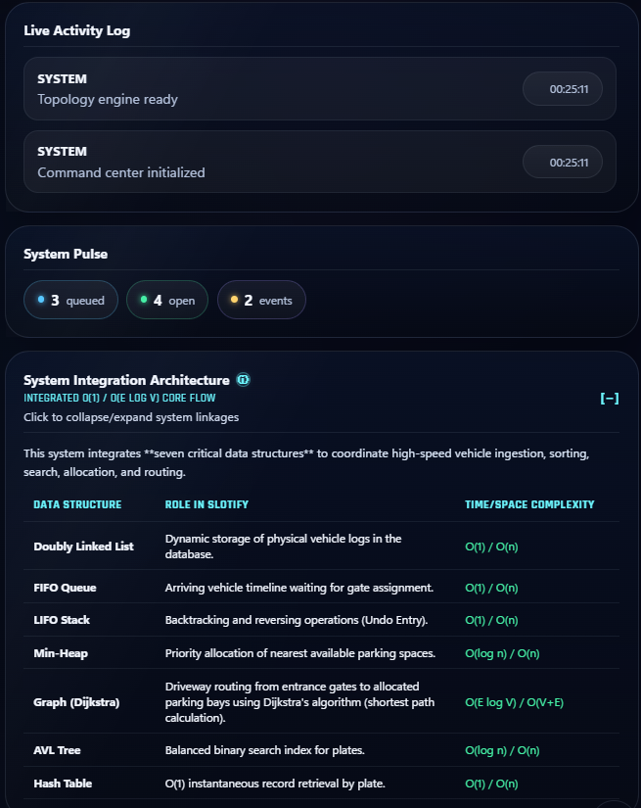The height and width of the screenshot is (808, 641).
Task: Click the green dot in open pill
Action: [x=144, y=300]
